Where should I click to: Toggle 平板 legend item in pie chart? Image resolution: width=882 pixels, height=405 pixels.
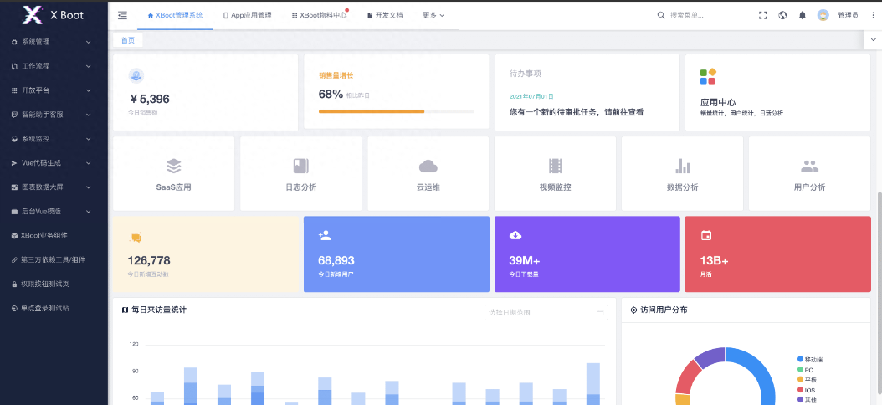click(x=807, y=380)
